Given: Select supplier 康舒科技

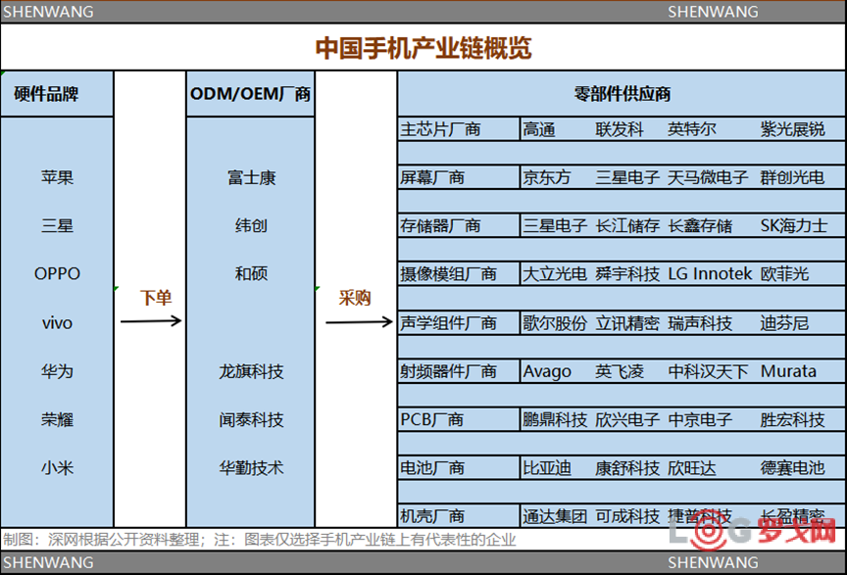Looking at the screenshot, I should tap(627, 467).
